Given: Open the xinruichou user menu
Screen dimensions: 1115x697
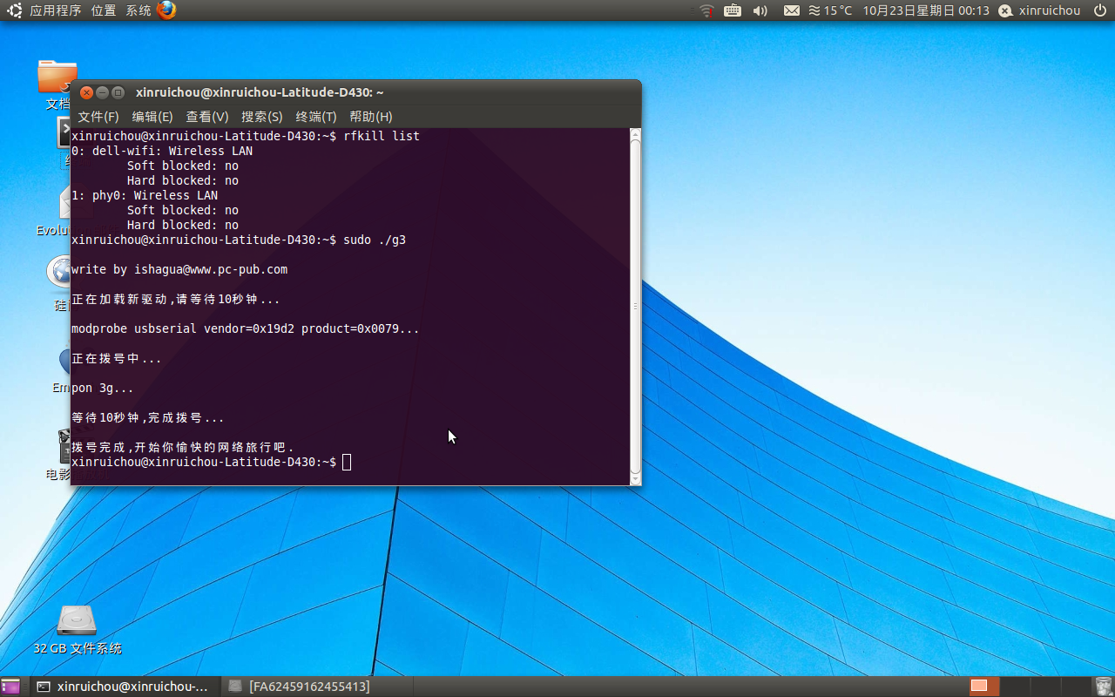Looking at the screenshot, I should [1050, 10].
